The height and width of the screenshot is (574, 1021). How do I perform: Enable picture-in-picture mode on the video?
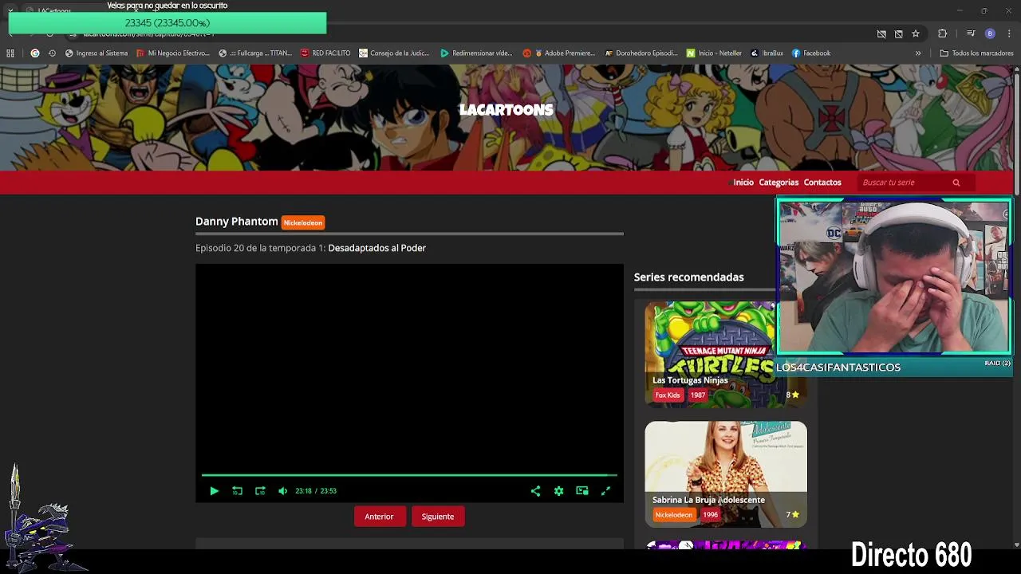coord(582,491)
